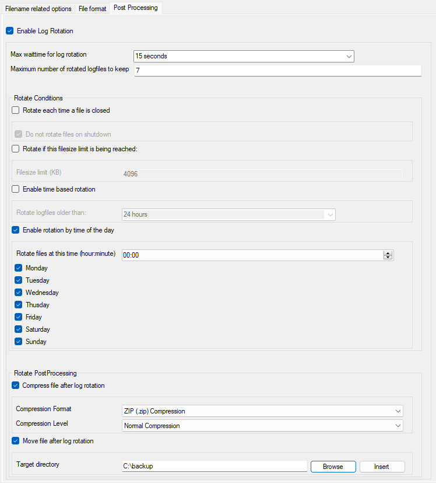
Task: Click the maximum rotated logfiles count field
Action: pos(262,70)
